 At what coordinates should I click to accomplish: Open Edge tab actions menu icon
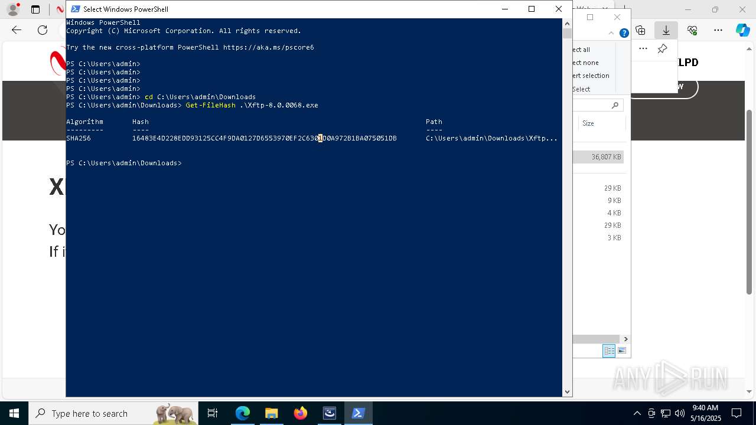point(35,9)
